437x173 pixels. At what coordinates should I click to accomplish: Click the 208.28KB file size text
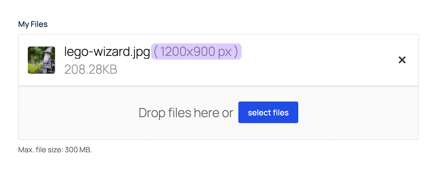click(91, 69)
